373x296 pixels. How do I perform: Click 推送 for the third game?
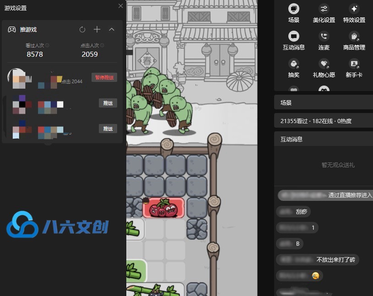click(x=108, y=129)
